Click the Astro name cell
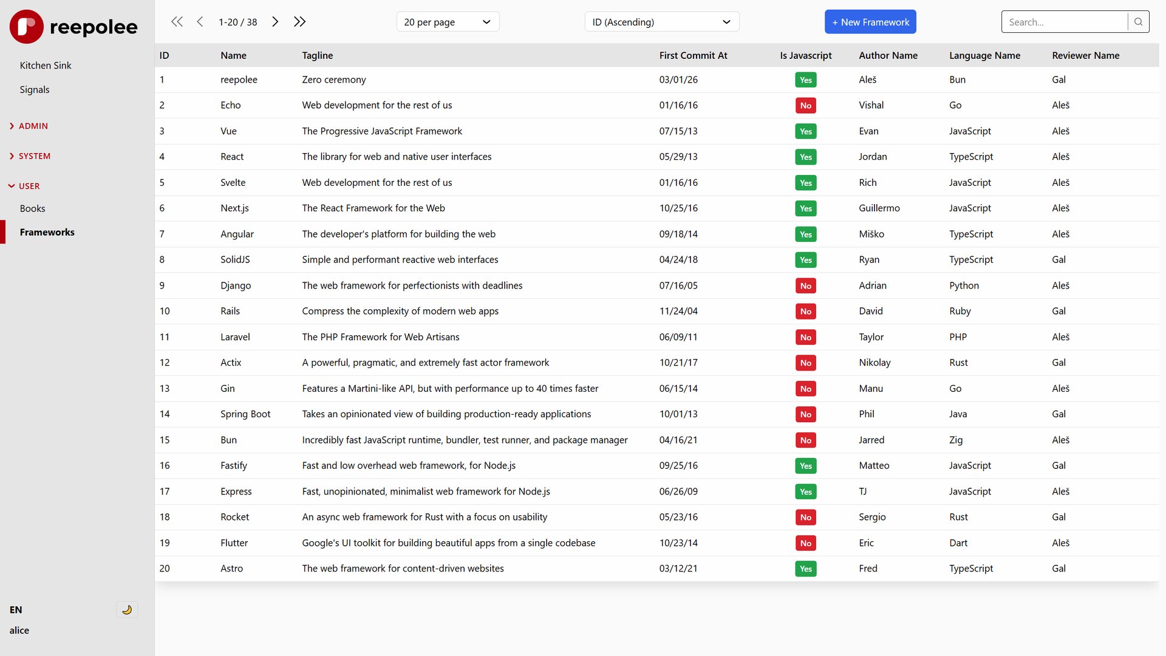Viewport: 1166px width, 656px height. point(231,569)
